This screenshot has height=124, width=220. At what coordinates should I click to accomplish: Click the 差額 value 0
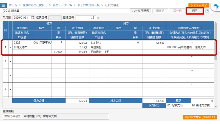pyautogui.click(x=202, y=101)
